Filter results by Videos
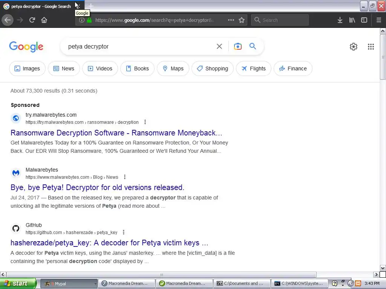 pos(100,68)
